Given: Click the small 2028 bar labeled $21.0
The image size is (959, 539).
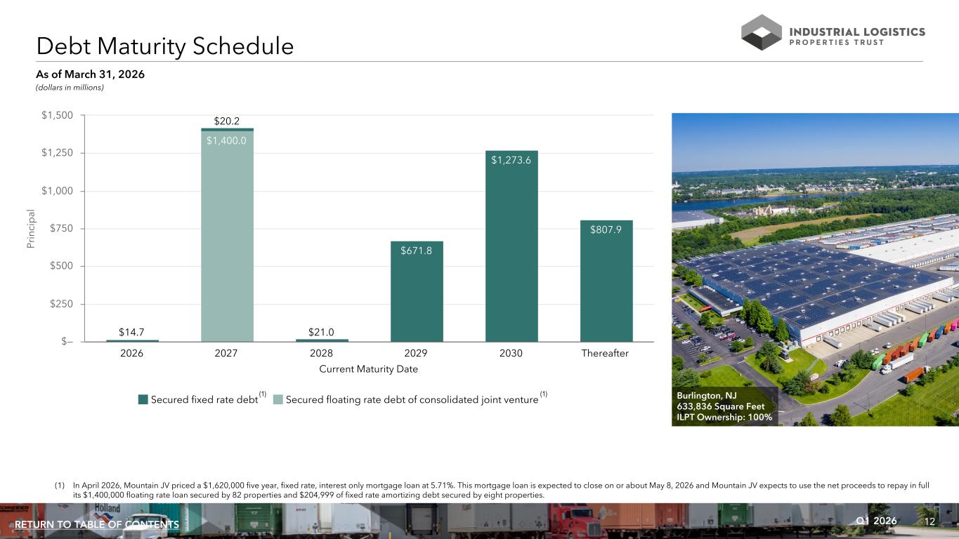Looking at the screenshot, I should [x=322, y=340].
